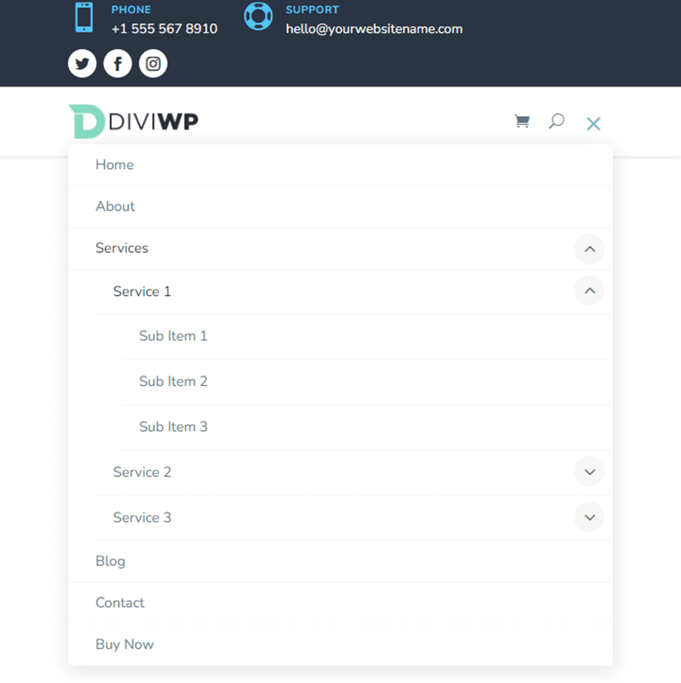681x683 pixels.
Task: Expand the Service 3 submenu
Action: pyautogui.click(x=589, y=517)
